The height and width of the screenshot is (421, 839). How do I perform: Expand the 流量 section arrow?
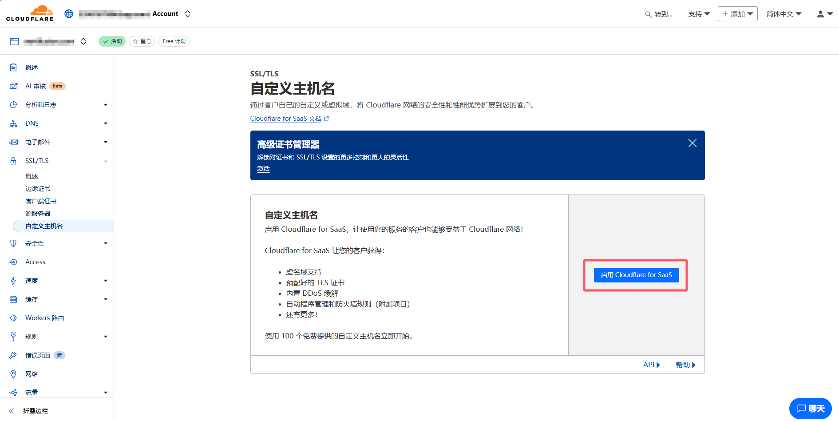click(x=106, y=393)
